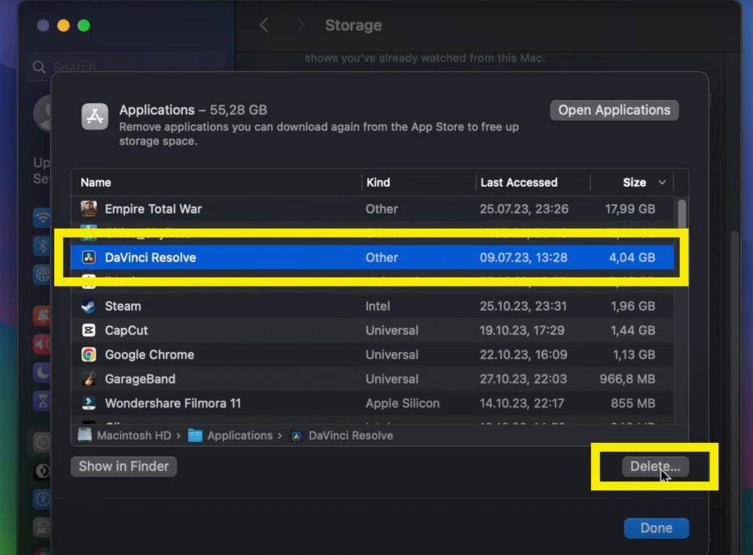Click the 4,04 GB size cell

(x=632, y=258)
